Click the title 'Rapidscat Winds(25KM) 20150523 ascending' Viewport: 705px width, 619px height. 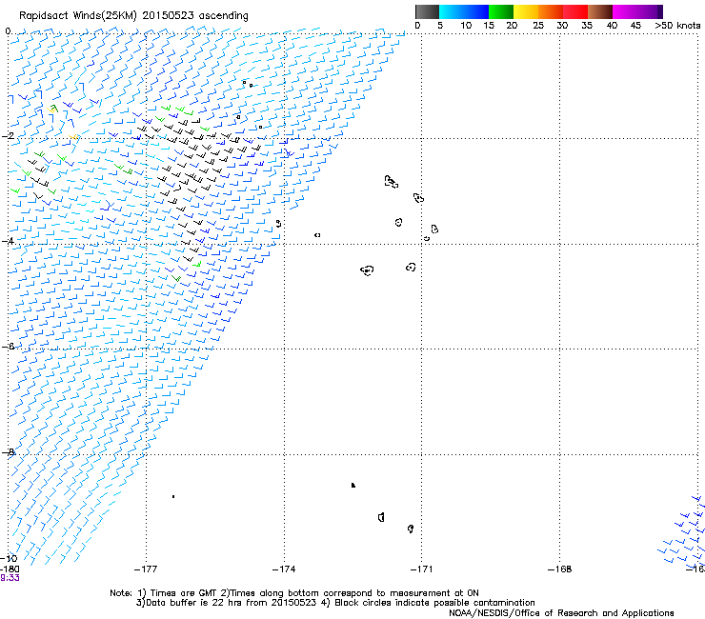(133, 16)
